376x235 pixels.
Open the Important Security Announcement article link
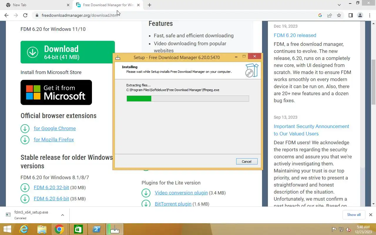pyautogui.click(x=311, y=130)
